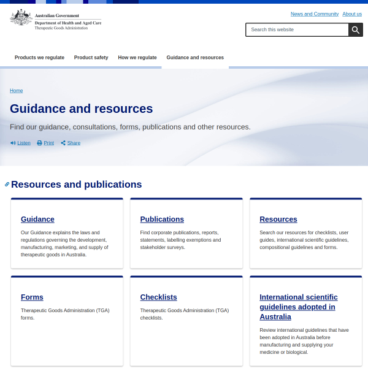Click description 'Our Guidance explains the laws'
The height and width of the screenshot is (368, 368).
click(64, 243)
